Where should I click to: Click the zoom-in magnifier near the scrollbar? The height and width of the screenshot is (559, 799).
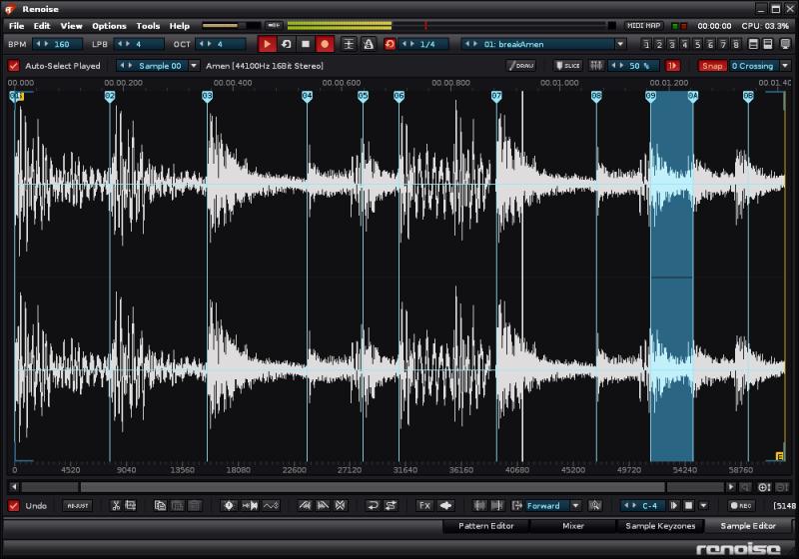[764, 487]
